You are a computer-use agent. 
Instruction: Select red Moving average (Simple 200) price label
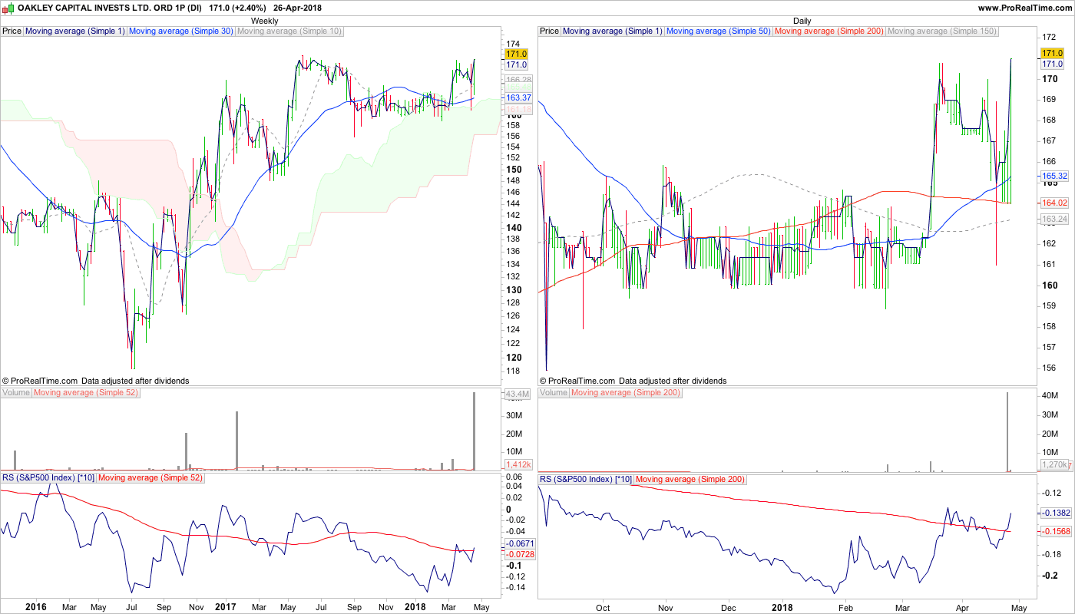click(x=829, y=31)
